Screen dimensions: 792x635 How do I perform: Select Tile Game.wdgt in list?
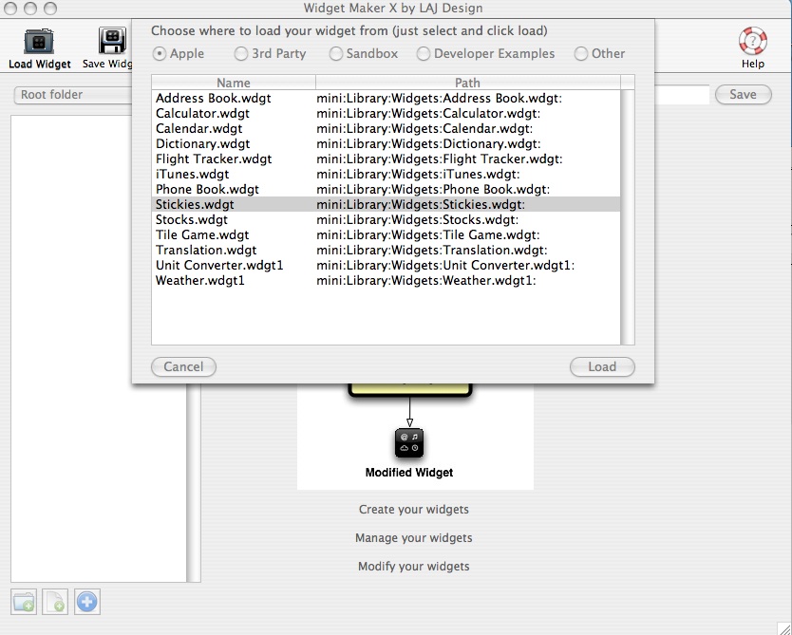[386, 234]
